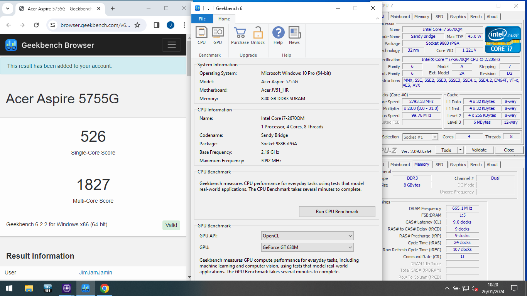Open Geekbench Help icon
This screenshot has height=296, width=527.
click(278, 36)
